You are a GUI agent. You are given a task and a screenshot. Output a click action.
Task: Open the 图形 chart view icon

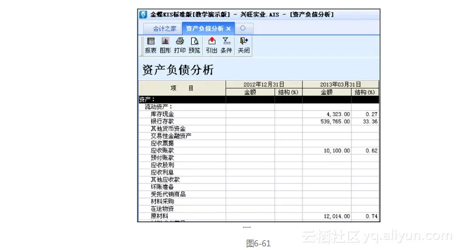click(x=165, y=46)
